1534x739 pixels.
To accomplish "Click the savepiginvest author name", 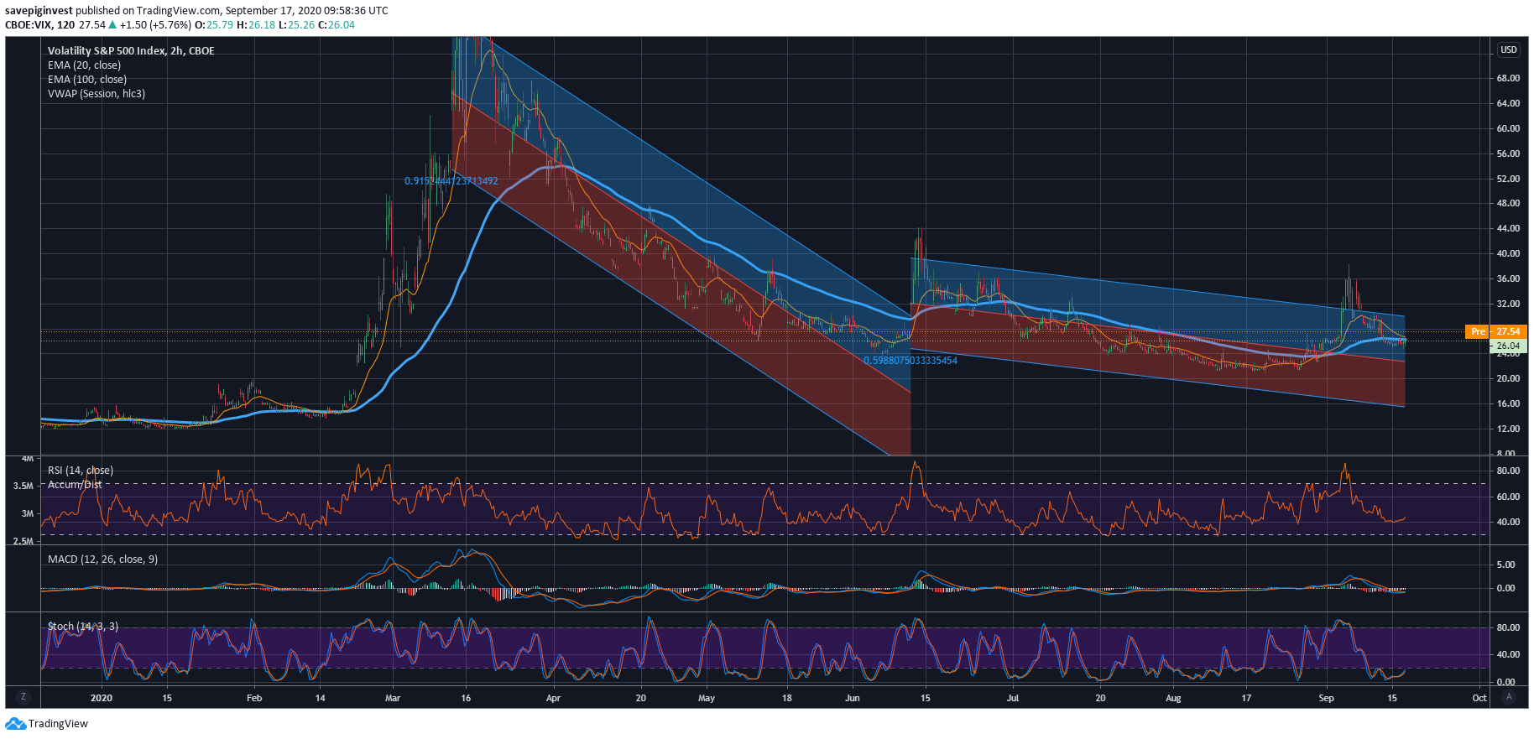I will (x=39, y=11).
